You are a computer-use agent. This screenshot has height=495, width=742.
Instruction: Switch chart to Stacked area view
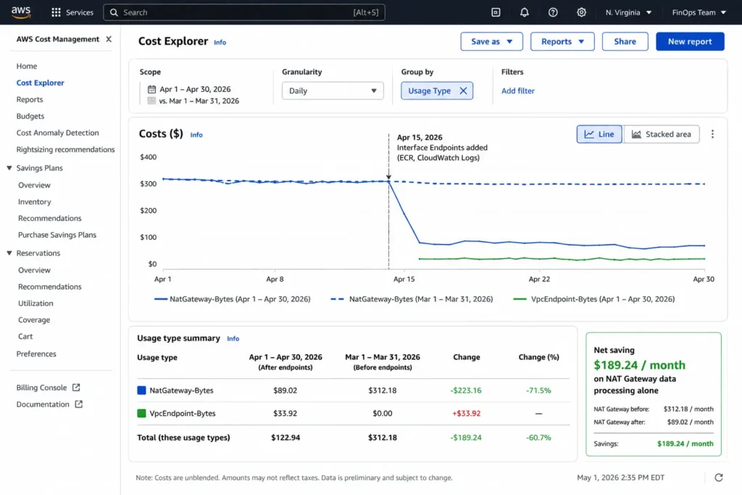pos(662,134)
